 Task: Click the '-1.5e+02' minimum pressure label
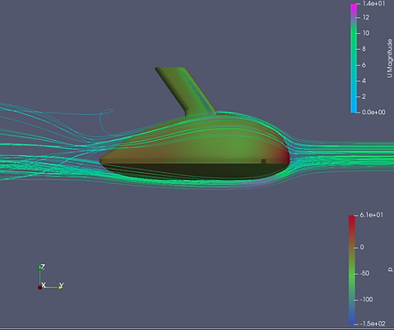(x=373, y=324)
